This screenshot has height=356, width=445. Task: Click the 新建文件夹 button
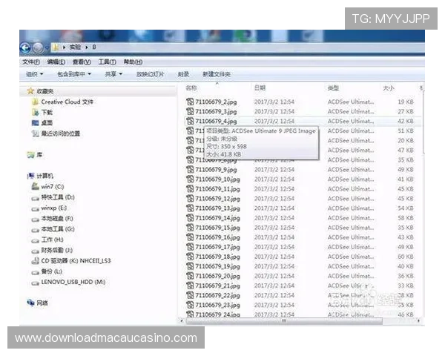[217, 74]
